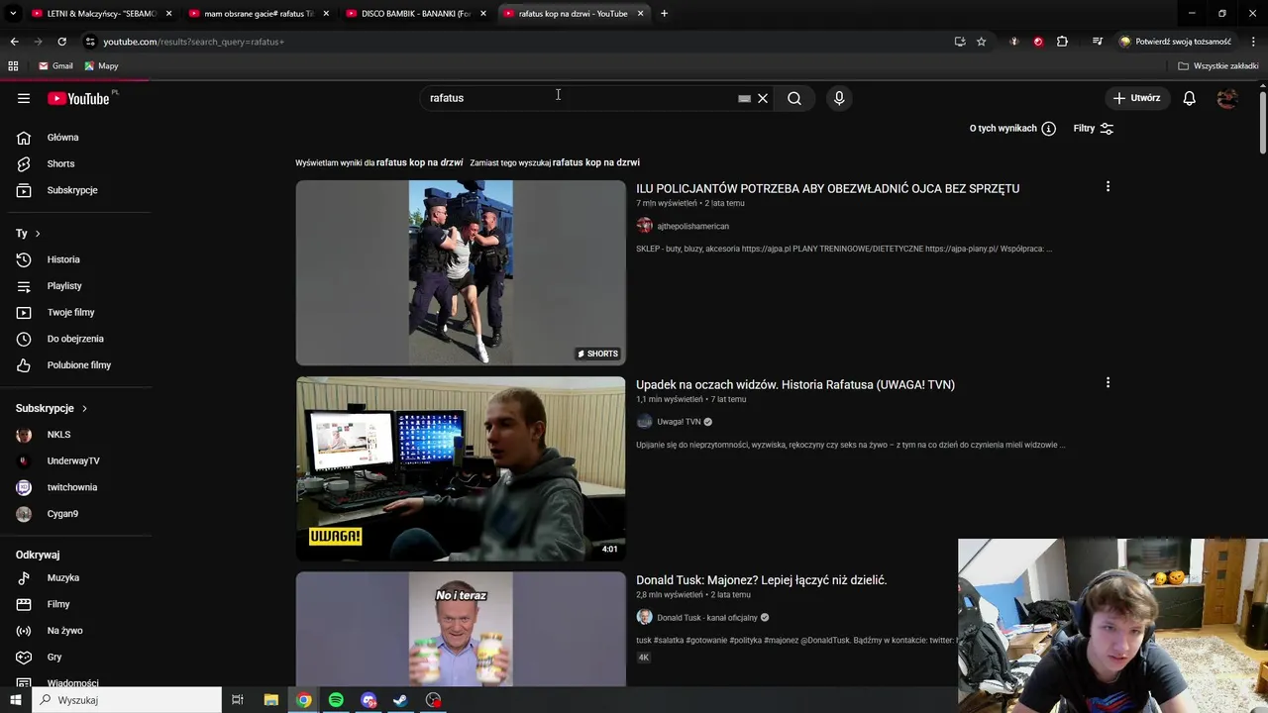Open Do obejrzenia in sidebar
The image size is (1268, 713).
pyautogui.click(x=75, y=339)
